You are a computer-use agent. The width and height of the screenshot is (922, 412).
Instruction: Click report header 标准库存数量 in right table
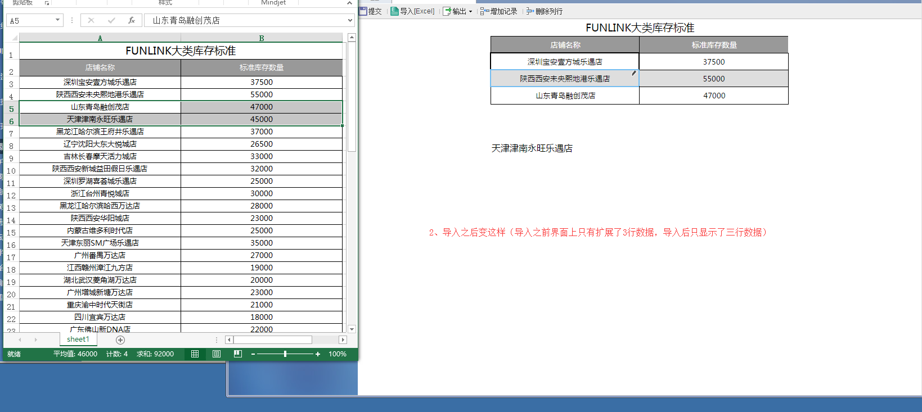click(714, 45)
